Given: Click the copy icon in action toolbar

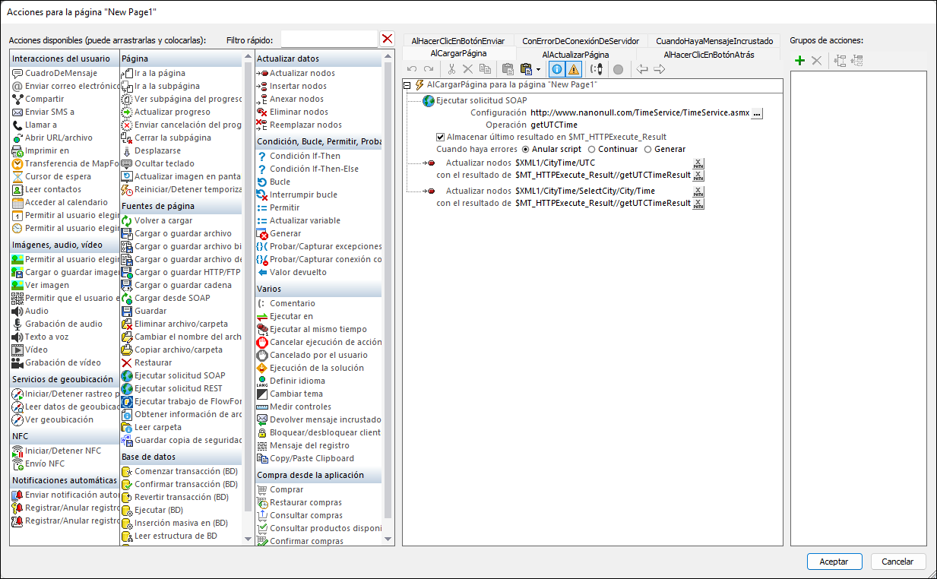Looking at the screenshot, I should coord(485,69).
